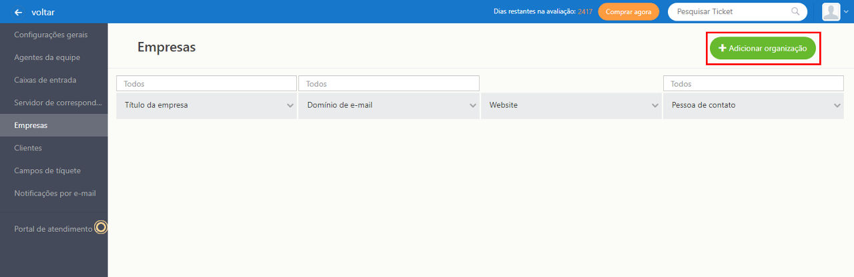This screenshot has width=854, height=277.
Task: Click the plus icon on Adicionar organização
Action: (722, 49)
